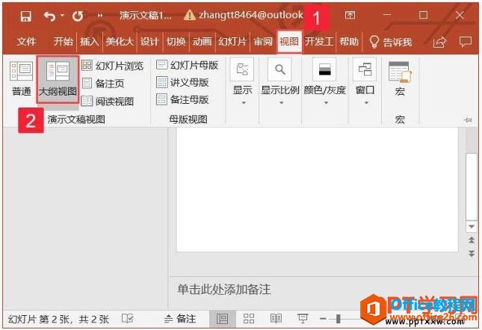Screen dimensions: 482x330
Task: Click the Undo arrow icon
Action: point(50,15)
